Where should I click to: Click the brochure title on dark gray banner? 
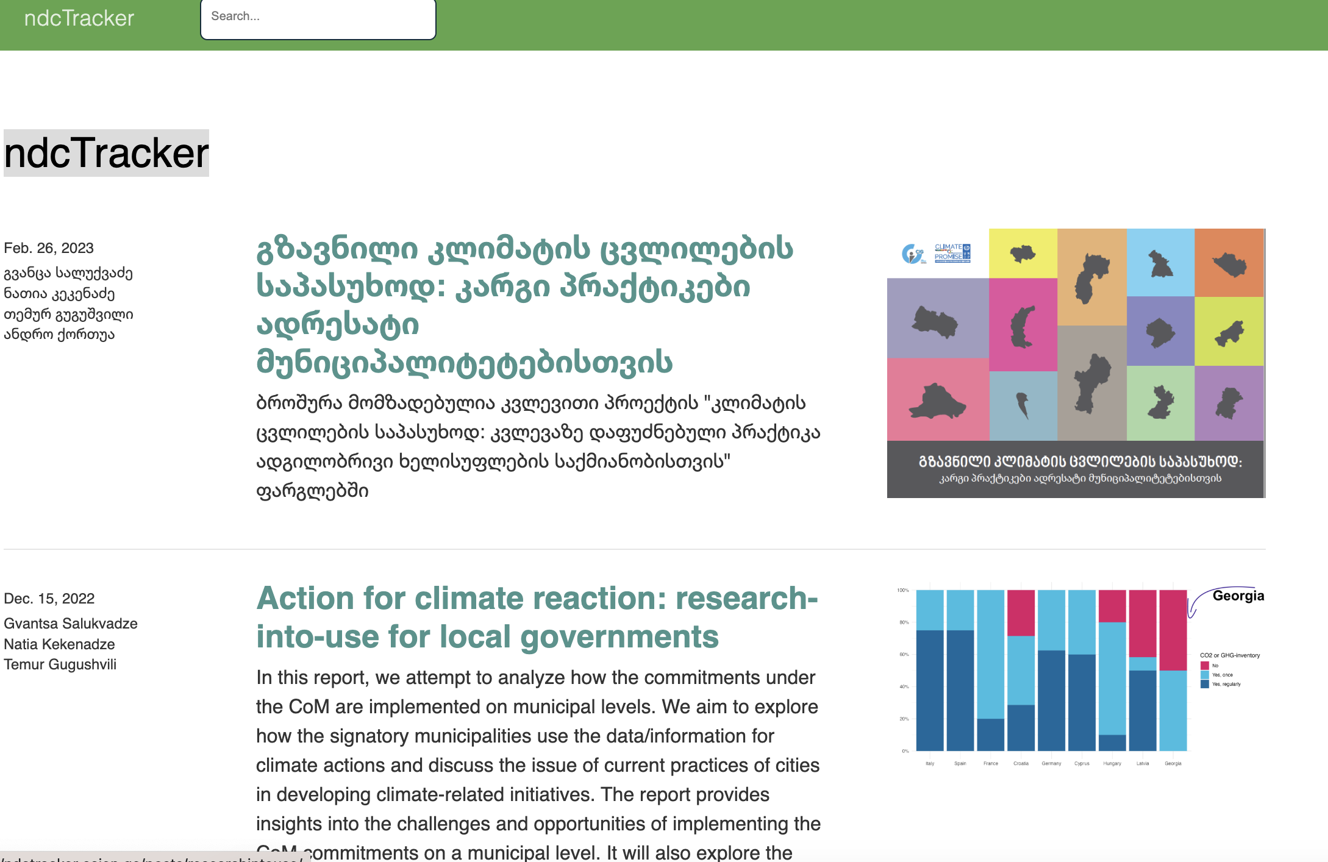click(x=1080, y=461)
